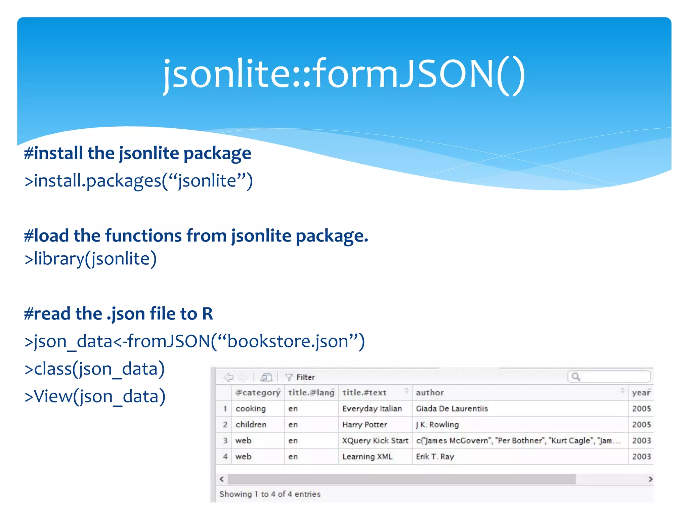Select 'XQuery Kick Start' title cell

click(375, 440)
